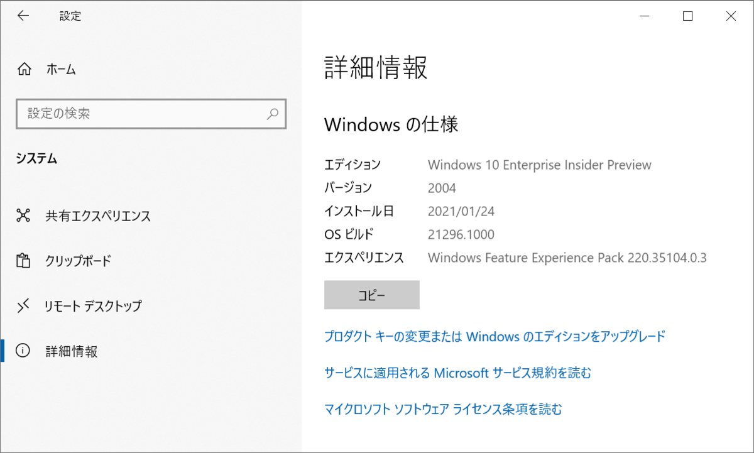The height and width of the screenshot is (453, 754).
Task: Click the リモート デスクトップ icon
Action: click(23, 306)
